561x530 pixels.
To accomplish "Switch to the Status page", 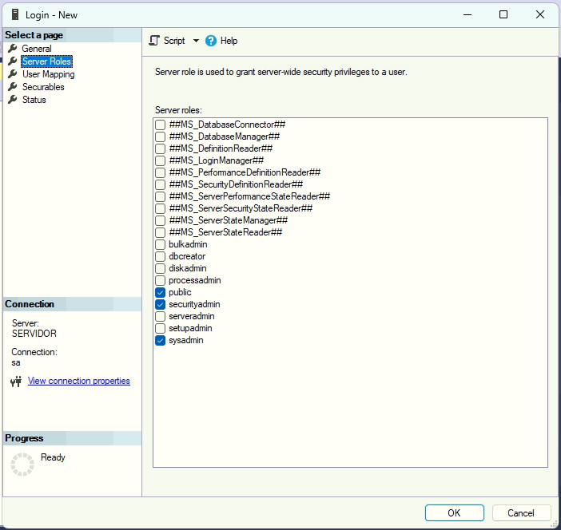I will (x=34, y=100).
